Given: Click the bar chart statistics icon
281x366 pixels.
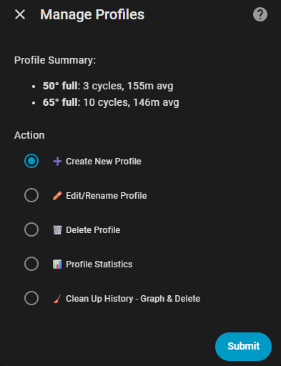Looking at the screenshot, I should point(57,264).
